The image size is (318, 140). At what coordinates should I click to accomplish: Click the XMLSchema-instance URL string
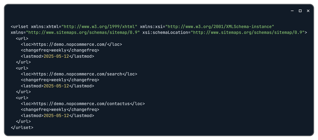[x=220, y=27]
